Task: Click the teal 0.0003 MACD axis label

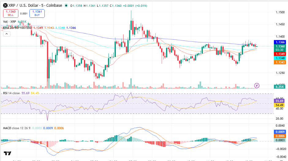Action: 280,140
